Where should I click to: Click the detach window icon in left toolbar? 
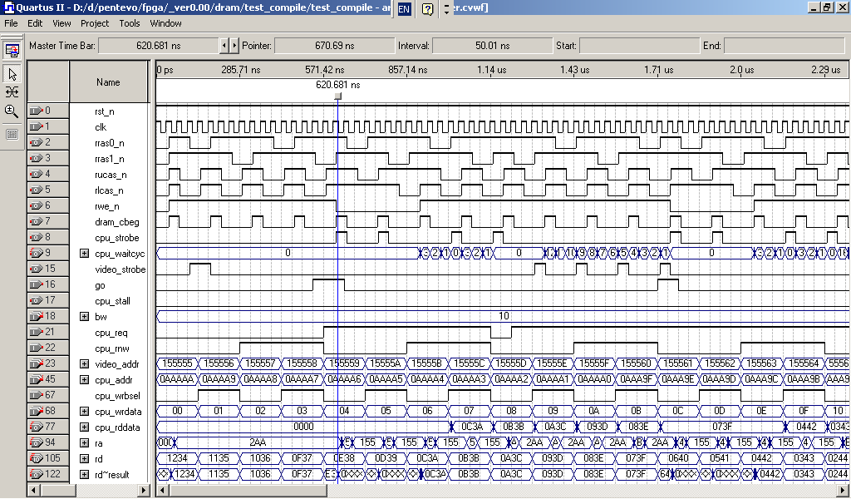click(12, 50)
